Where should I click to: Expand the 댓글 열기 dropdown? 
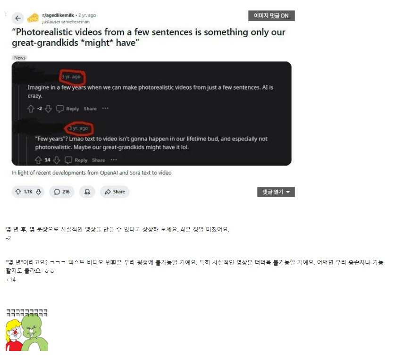276,192
